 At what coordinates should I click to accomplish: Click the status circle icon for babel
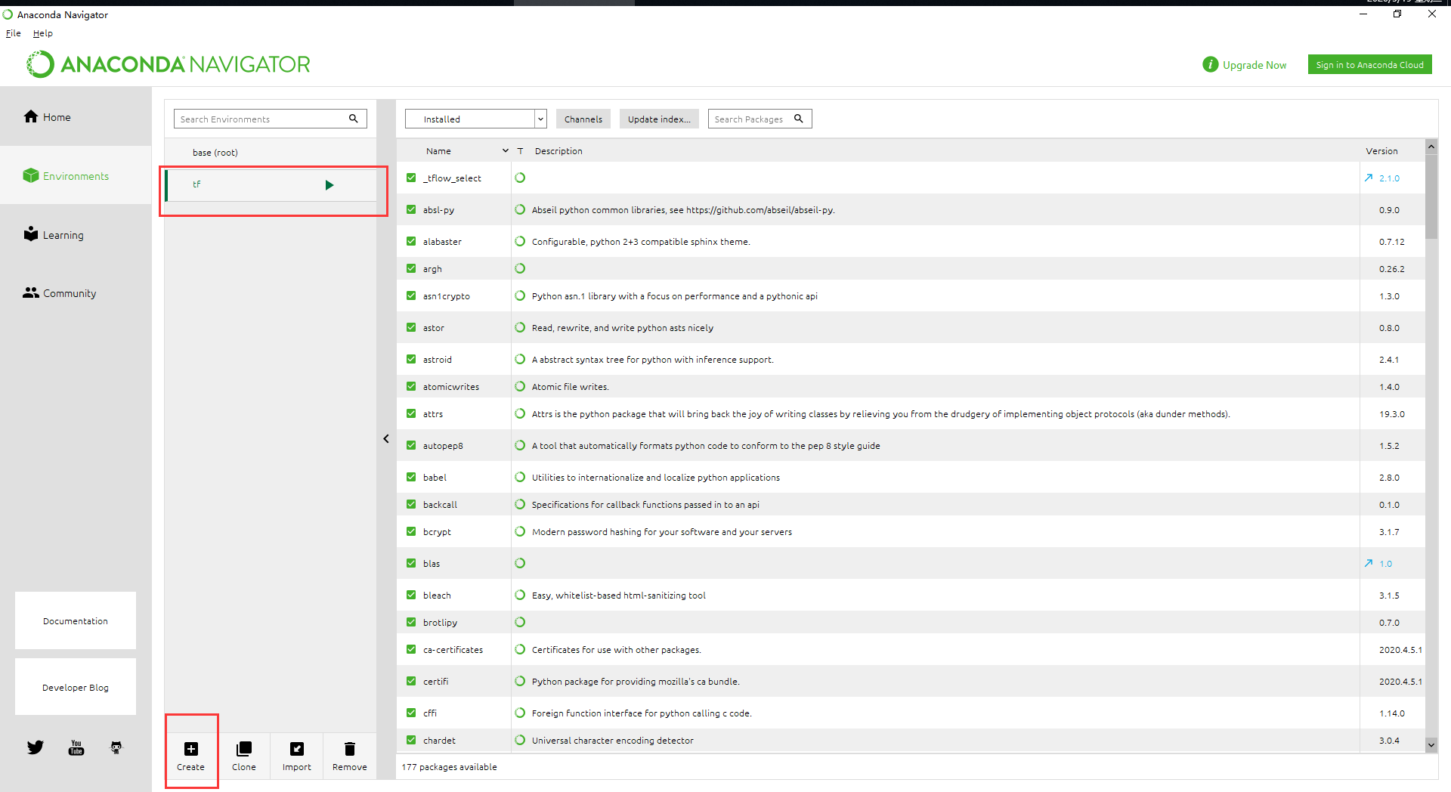point(520,477)
